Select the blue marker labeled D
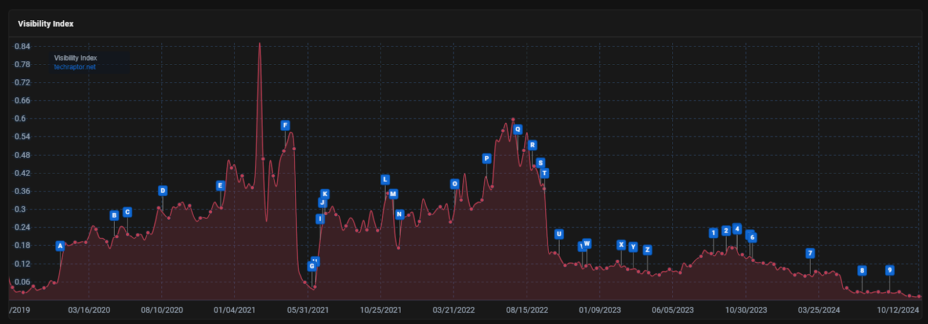928x324 pixels. (162, 191)
